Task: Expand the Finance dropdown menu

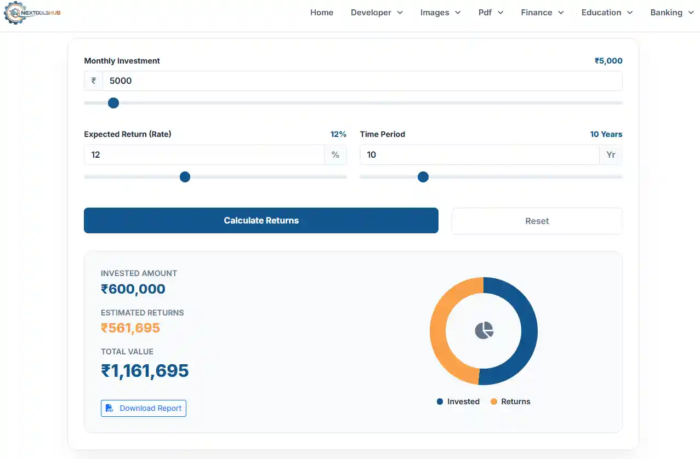Action: [542, 13]
